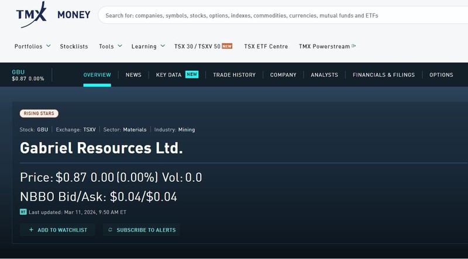Click the NEW badge beside TSXV 50
Viewport: 468px width, 259px height.
227,46
